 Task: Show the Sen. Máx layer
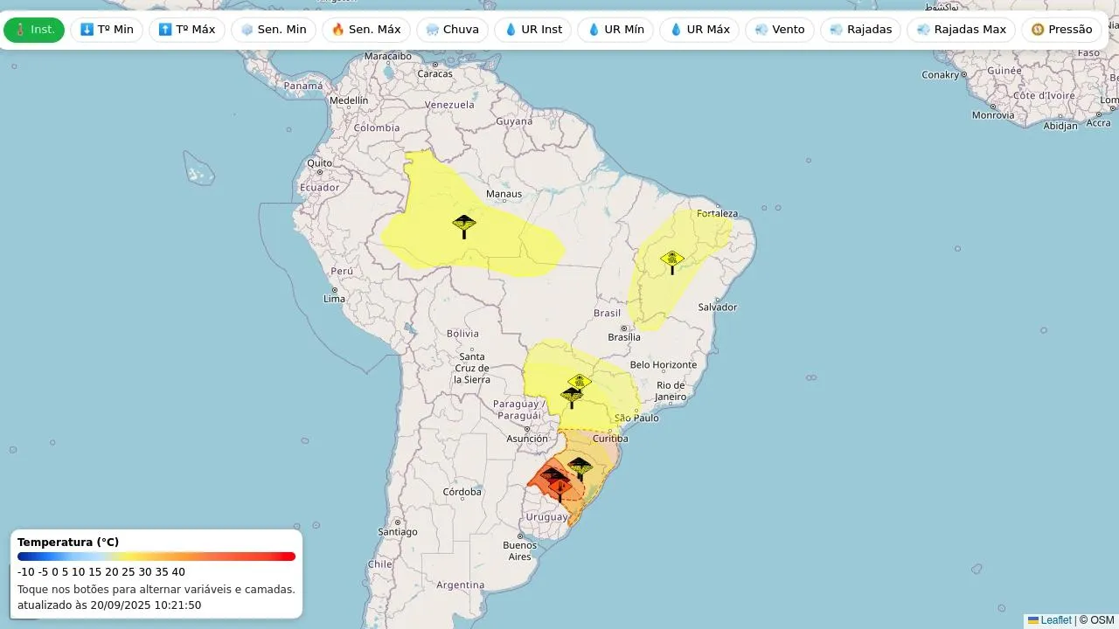(366, 30)
